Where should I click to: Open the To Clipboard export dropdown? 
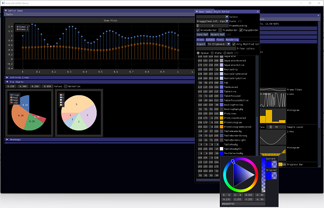point(219,44)
